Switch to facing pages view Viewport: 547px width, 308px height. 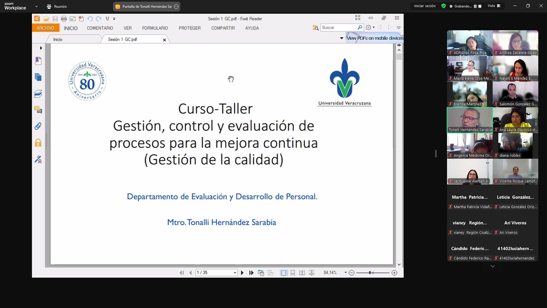(302, 273)
